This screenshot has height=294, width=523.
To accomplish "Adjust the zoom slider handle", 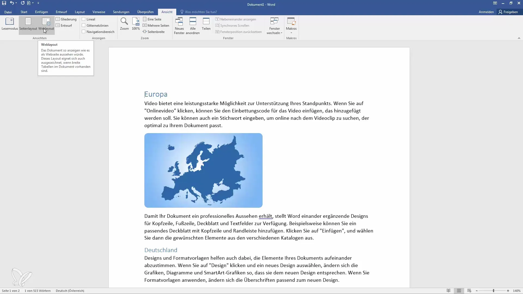I will [x=493, y=291].
